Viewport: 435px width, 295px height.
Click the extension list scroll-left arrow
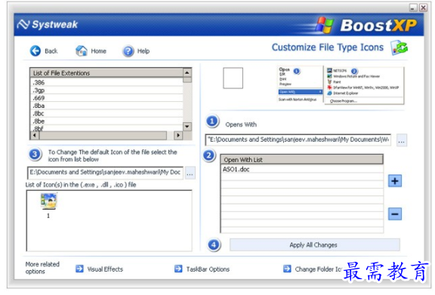35,135
